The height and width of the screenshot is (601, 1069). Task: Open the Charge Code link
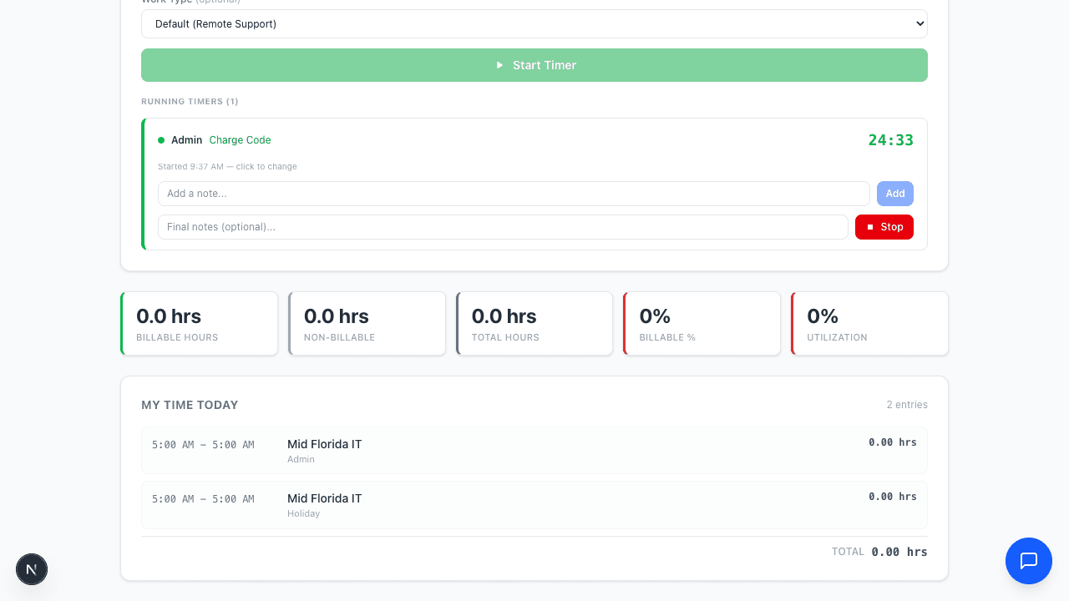click(240, 139)
